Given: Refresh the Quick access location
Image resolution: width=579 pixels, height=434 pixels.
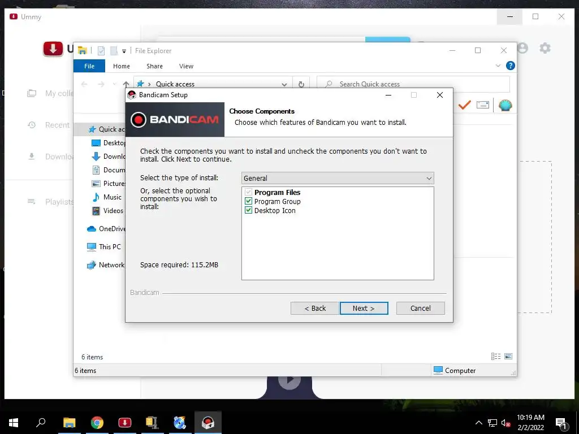Looking at the screenshot, I should (301, 84).
